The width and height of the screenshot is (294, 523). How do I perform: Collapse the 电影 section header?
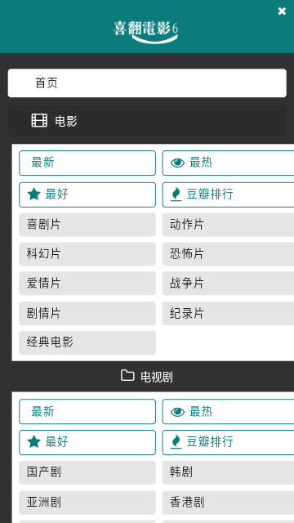click(x=147, y=121)
